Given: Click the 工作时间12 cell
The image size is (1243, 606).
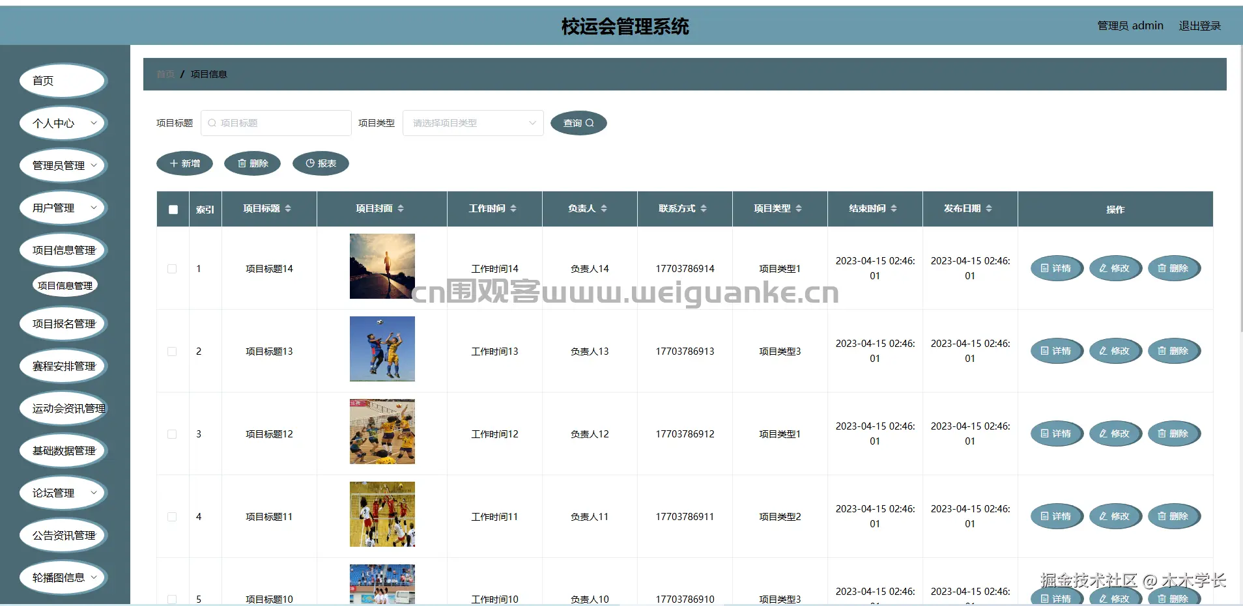Looking at the screenshot, I should [x=494, y=434].
